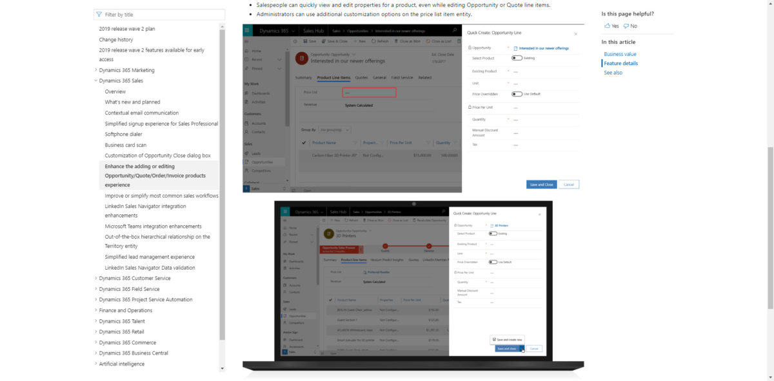Open What's new and planned

[x=132, y=102]
